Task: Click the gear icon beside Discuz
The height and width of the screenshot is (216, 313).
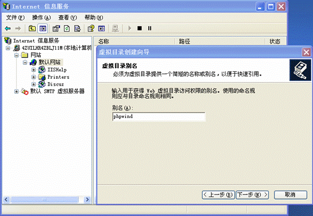Action: (x=42, y=84)
